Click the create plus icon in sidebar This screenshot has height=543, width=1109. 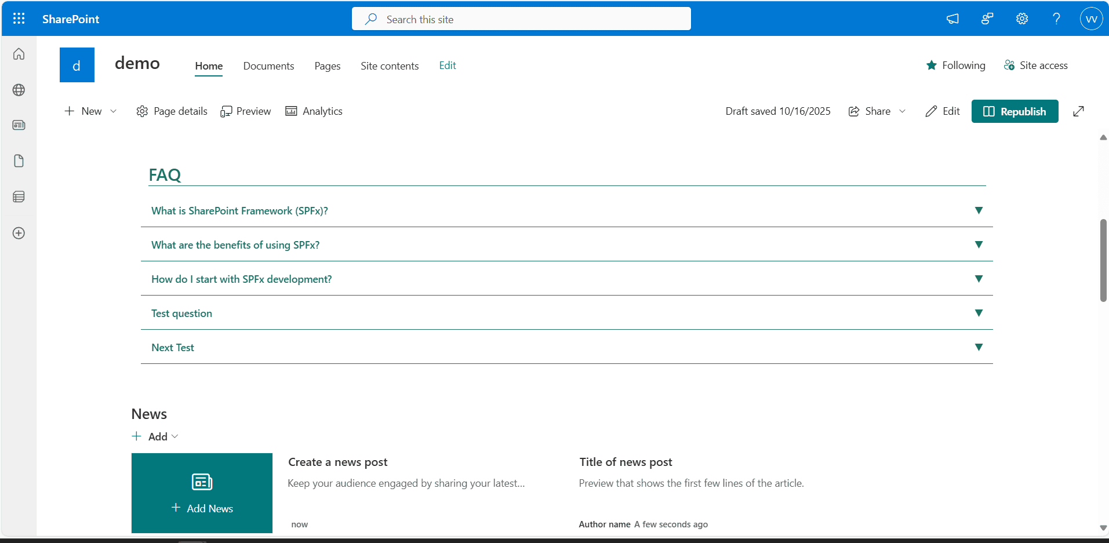[19, 233]
